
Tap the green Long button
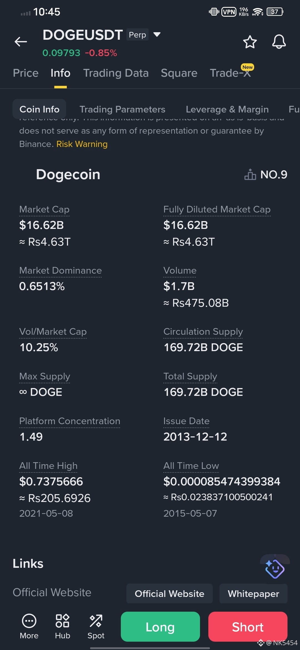click(x=160, y=627)
